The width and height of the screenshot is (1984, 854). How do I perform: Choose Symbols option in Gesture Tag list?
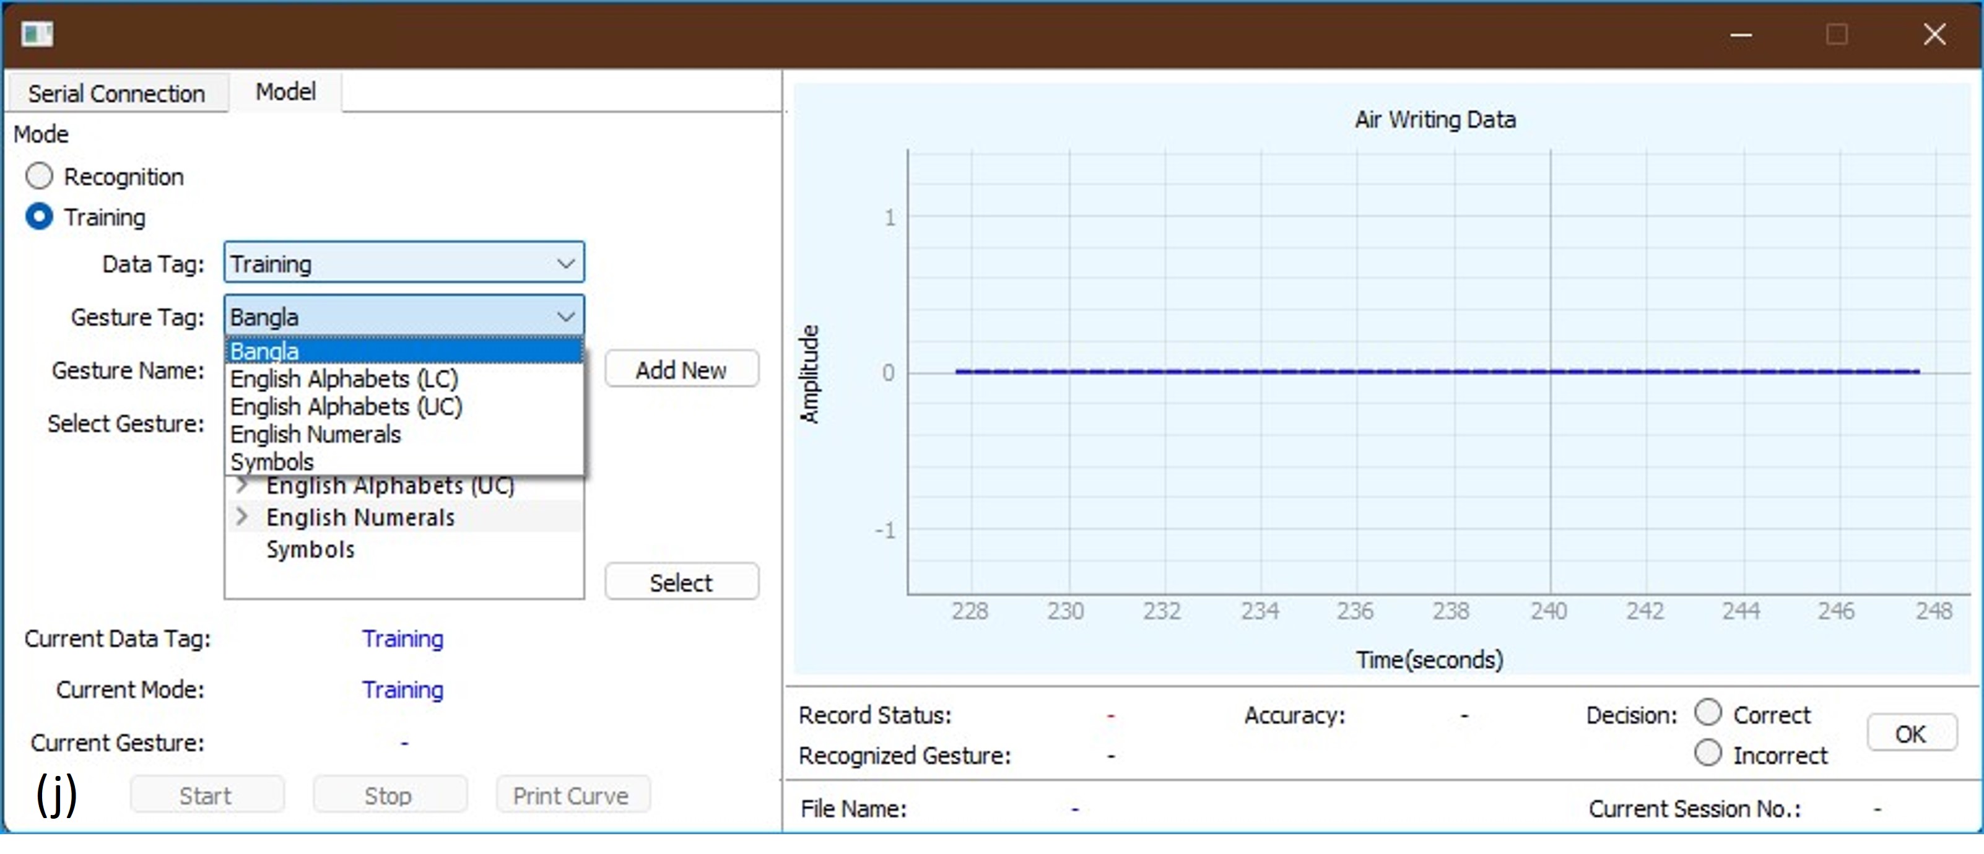pos(272,462)
